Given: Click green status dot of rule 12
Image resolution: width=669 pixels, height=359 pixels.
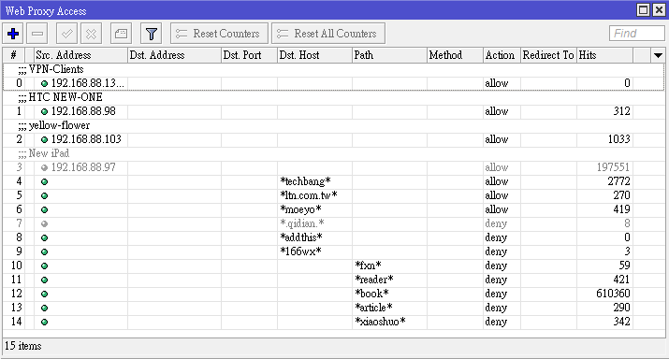Looking at the screenshot, I should click(44, 294).
